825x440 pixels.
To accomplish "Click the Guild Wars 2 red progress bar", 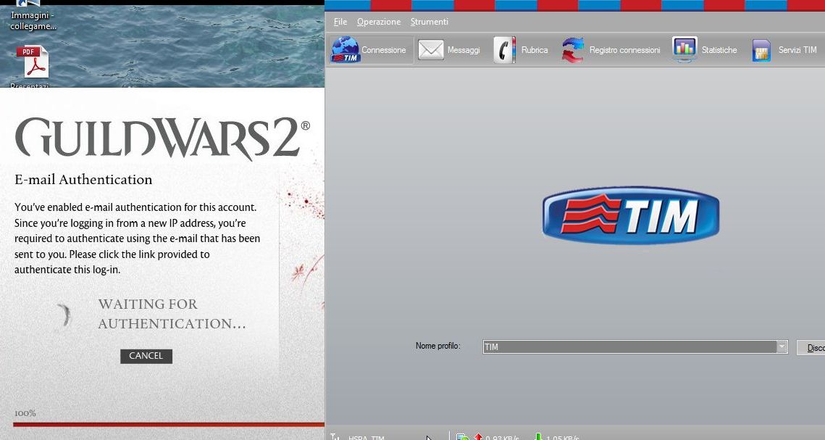I will 169,424.
